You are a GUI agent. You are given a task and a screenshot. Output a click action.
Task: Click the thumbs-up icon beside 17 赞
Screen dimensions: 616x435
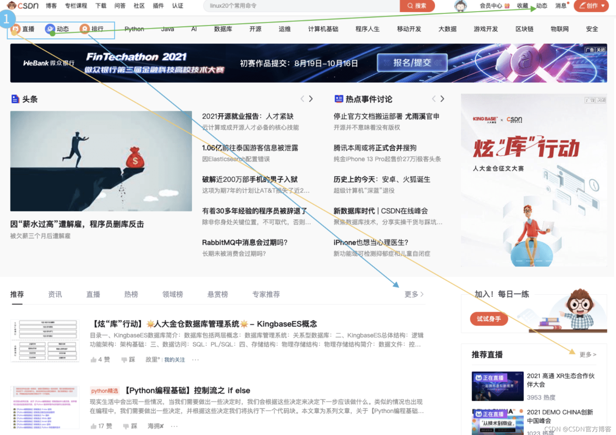click(x=94, y=426)
